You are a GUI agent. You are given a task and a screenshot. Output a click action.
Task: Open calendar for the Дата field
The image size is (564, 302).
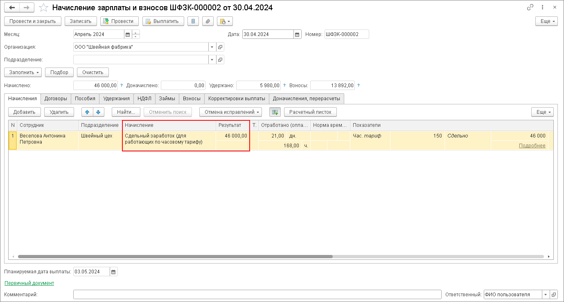(298, 34)
